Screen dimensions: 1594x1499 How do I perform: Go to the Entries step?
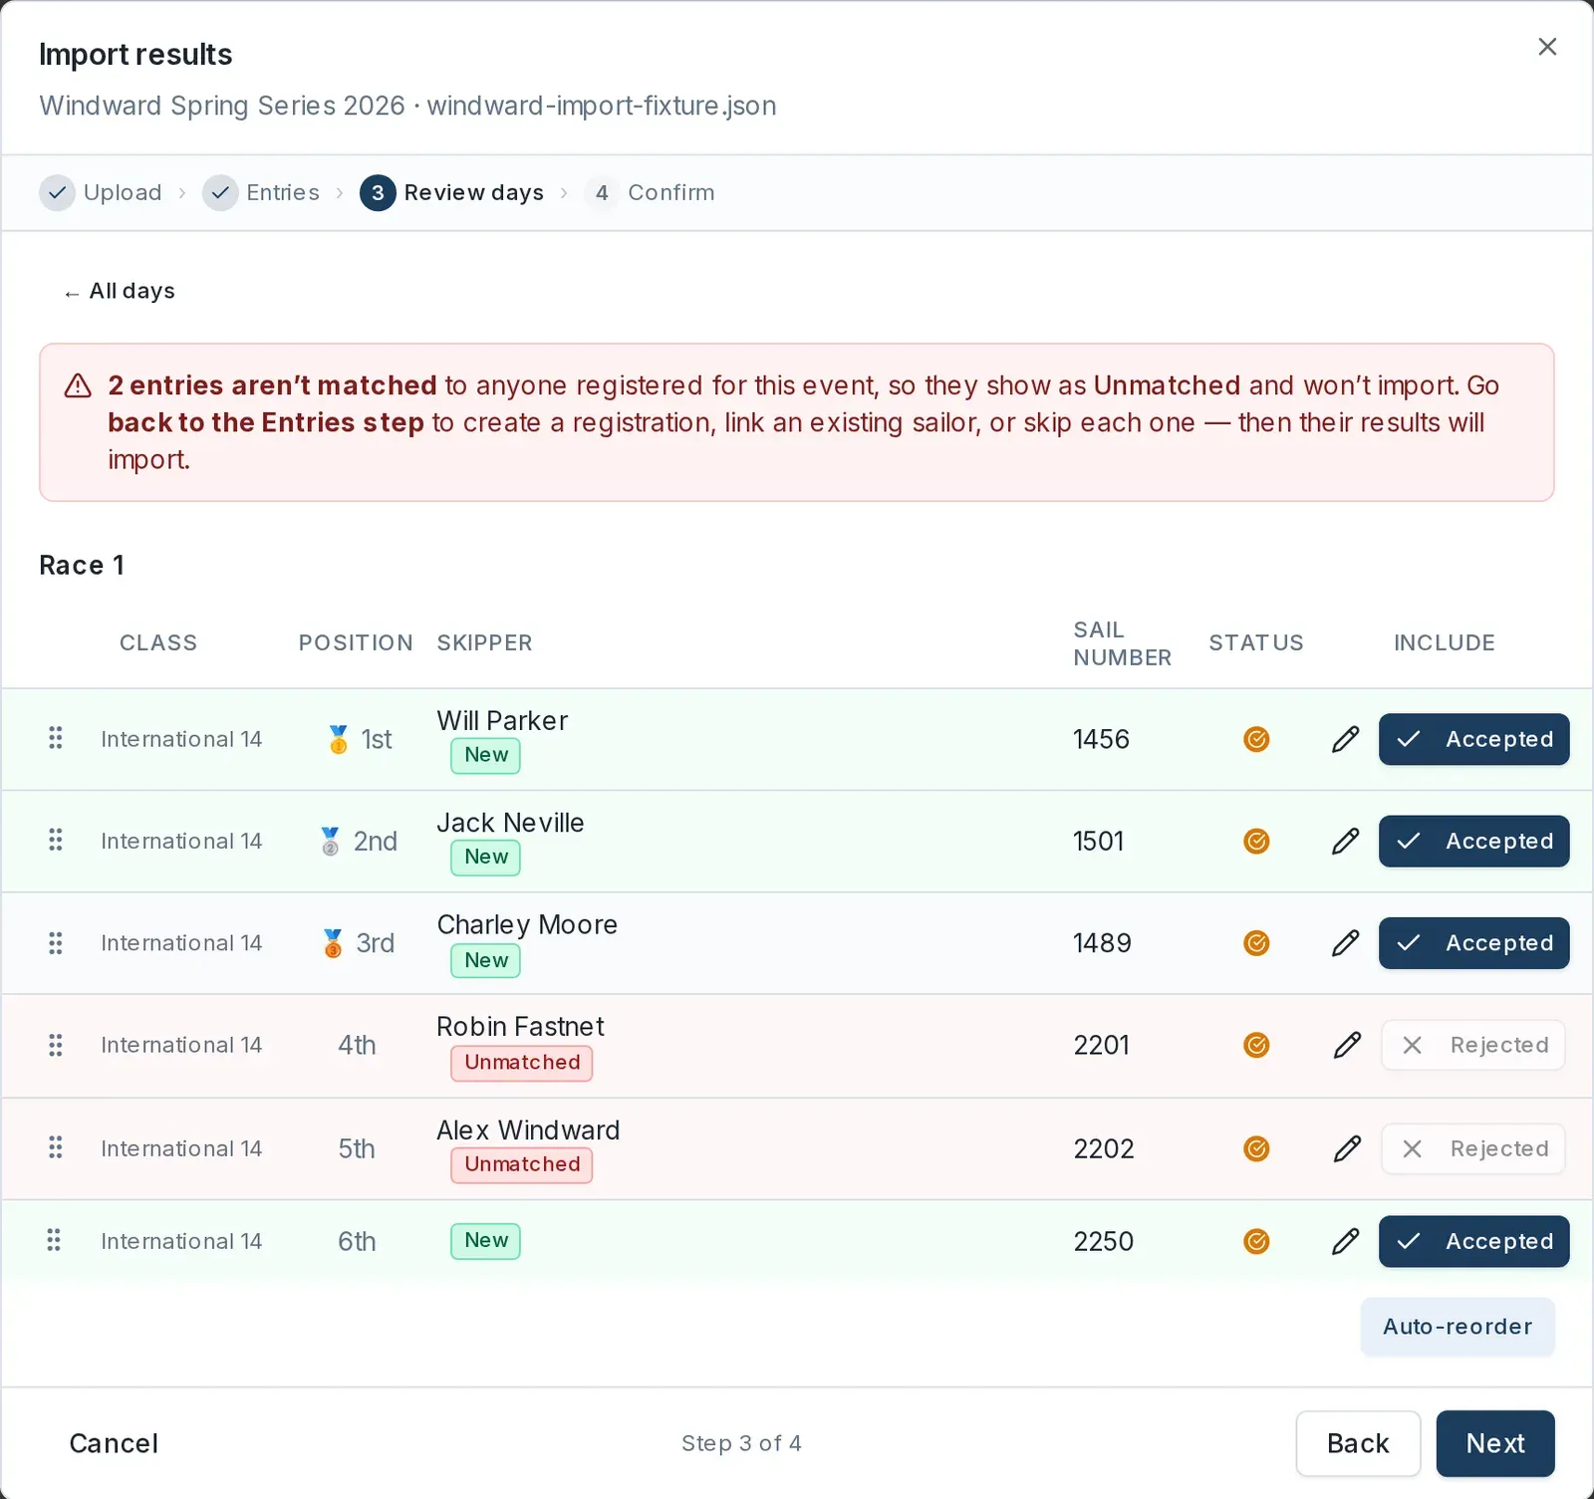pyautogui.click(x=261, y=192)
